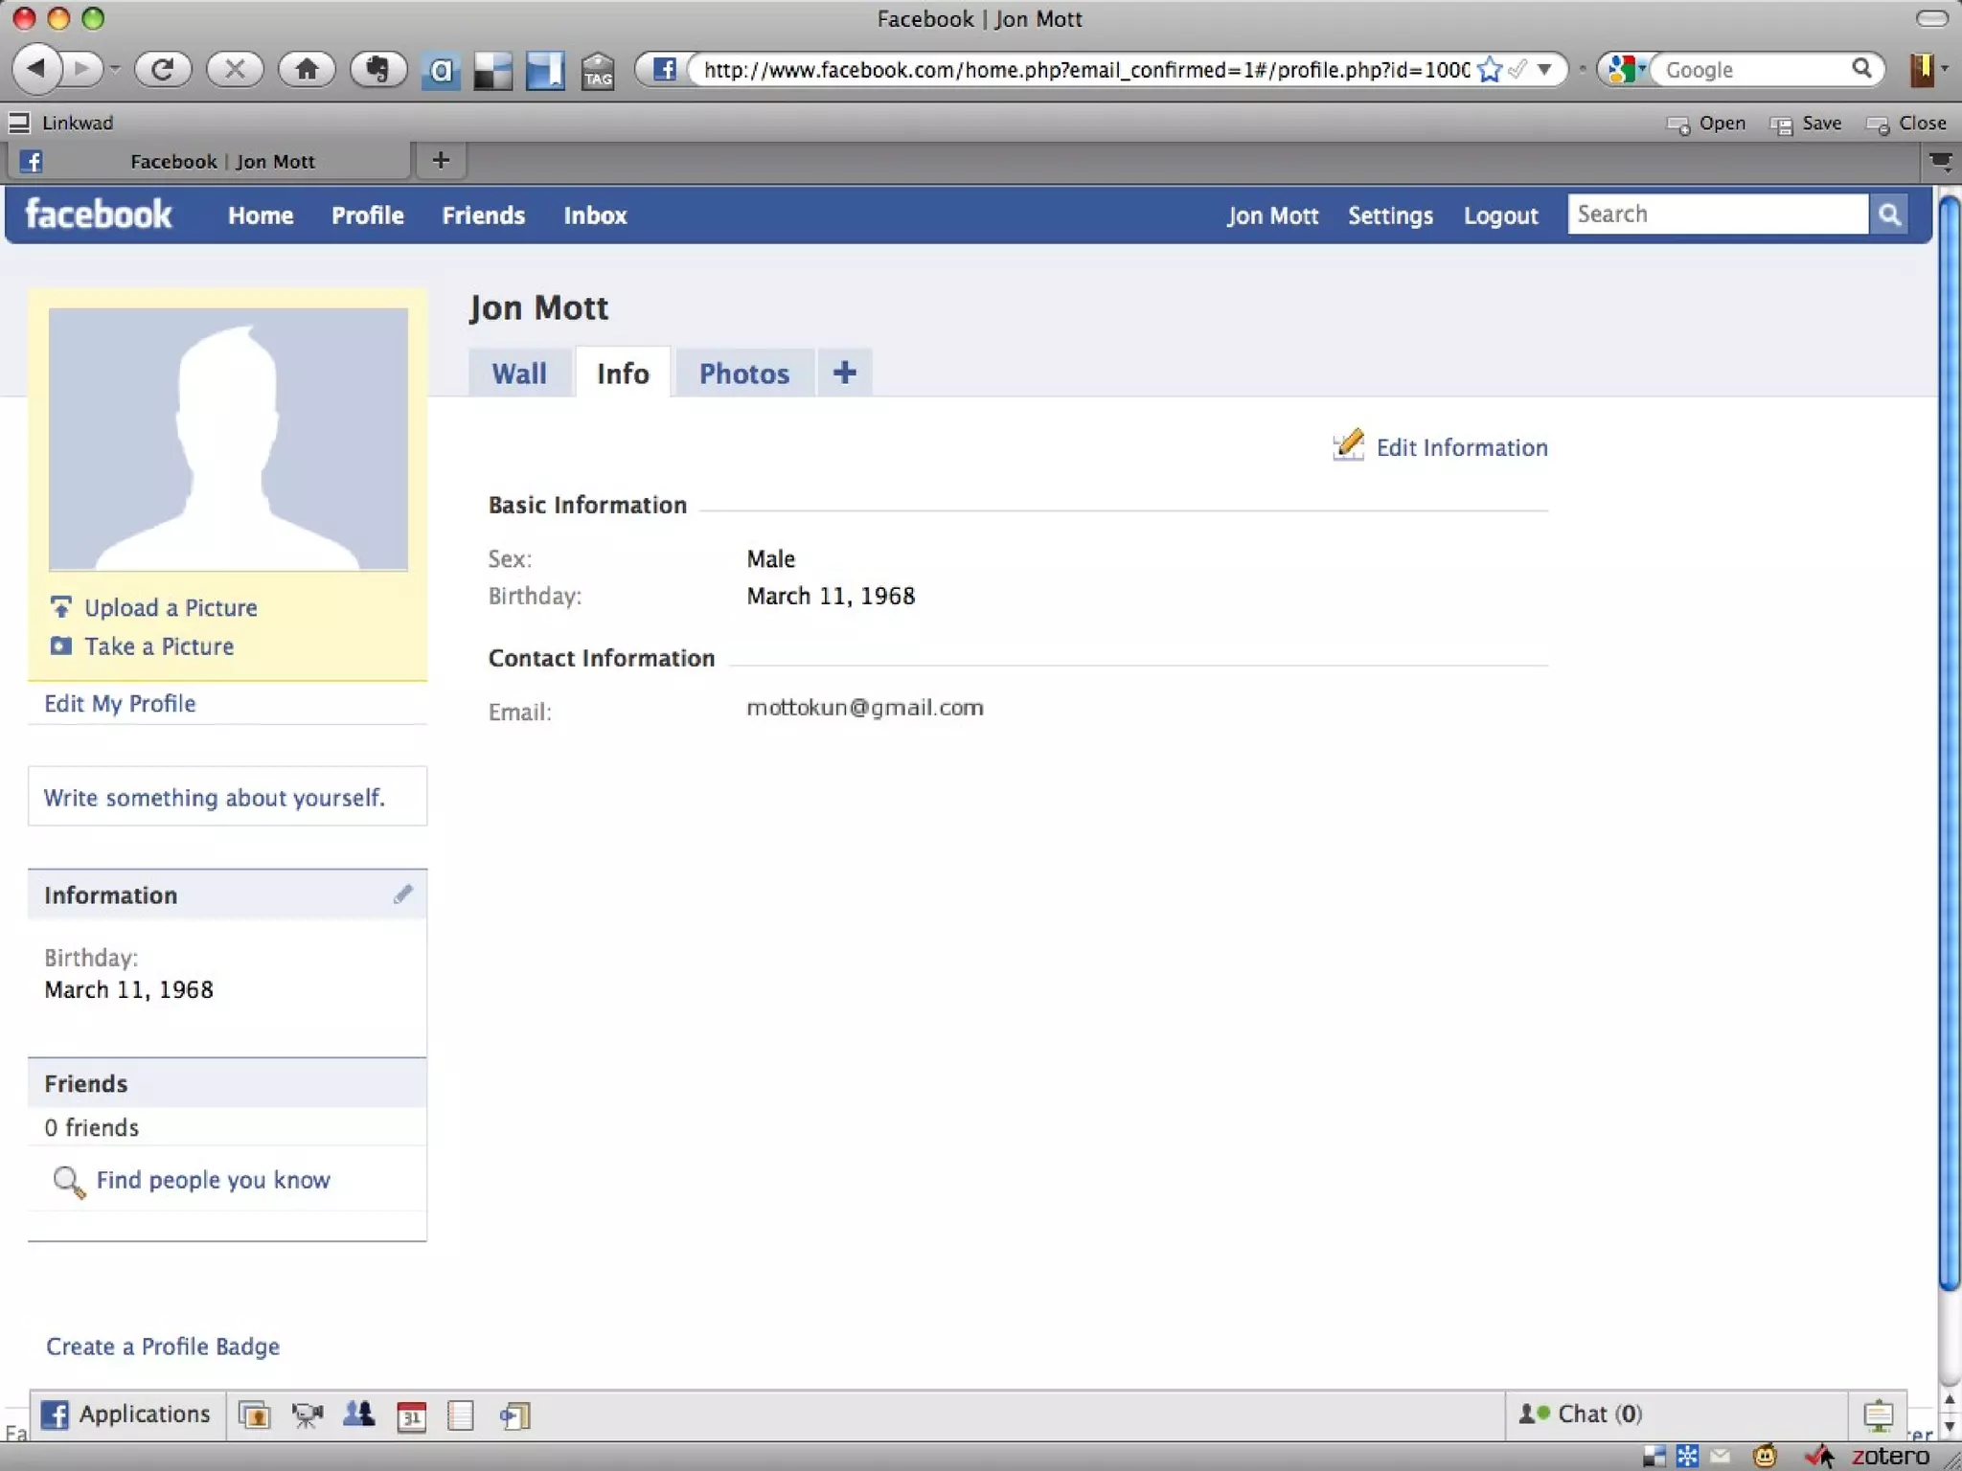Open Groups app icon in bottom bar
Viewport: 1962px width, 1471px height.
359,1414
